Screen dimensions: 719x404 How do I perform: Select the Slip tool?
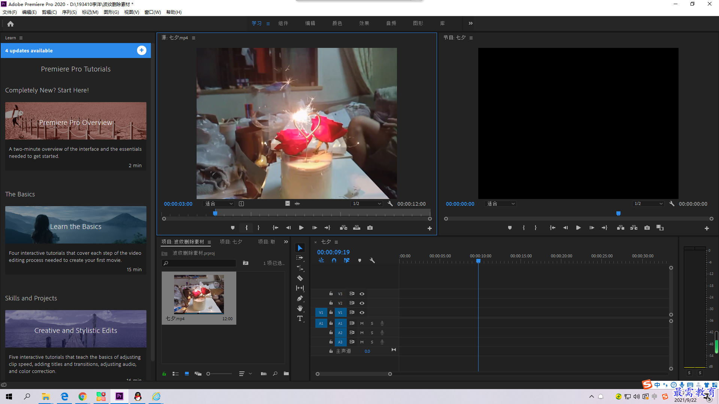tap(300, 288)
